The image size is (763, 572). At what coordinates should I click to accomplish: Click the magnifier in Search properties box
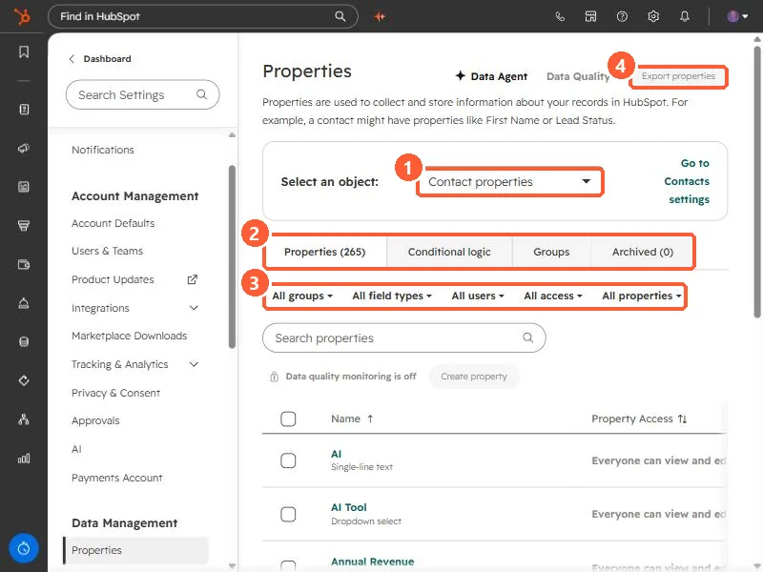(x=528, y=337)
